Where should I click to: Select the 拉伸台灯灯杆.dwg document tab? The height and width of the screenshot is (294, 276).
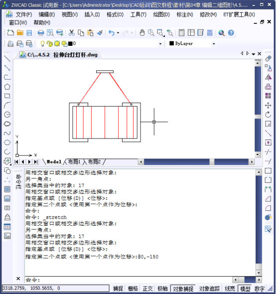pyautogui.click(x=60, y=55)
